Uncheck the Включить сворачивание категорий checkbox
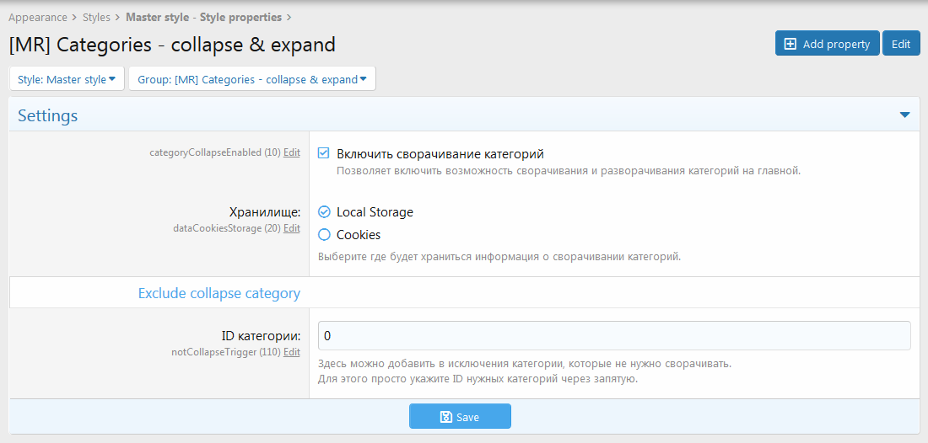 coord(324,154)
